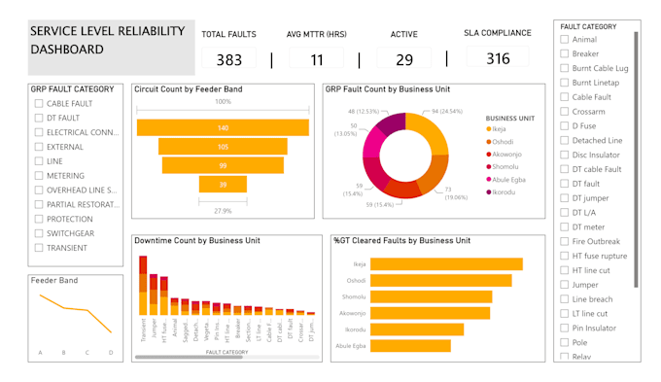
Task: Click the Total Faults 383 card
Action: tap(228, 59)
